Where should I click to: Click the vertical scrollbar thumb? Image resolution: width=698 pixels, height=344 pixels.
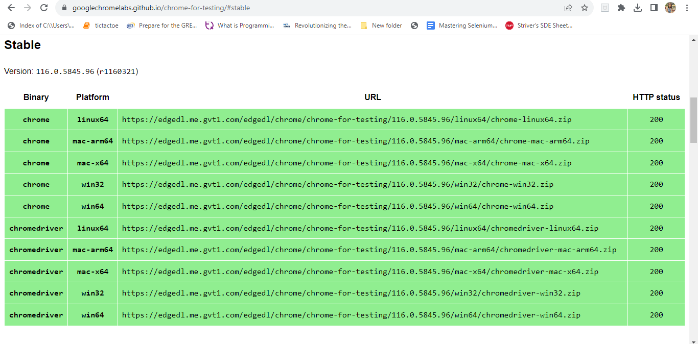click(693, 120)
